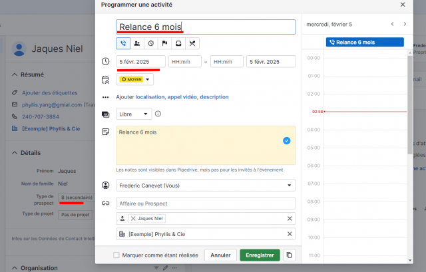This screenshot has height=272, width=426.
Task: Click the 02:58 current time marker
Action: click(318, 112)
